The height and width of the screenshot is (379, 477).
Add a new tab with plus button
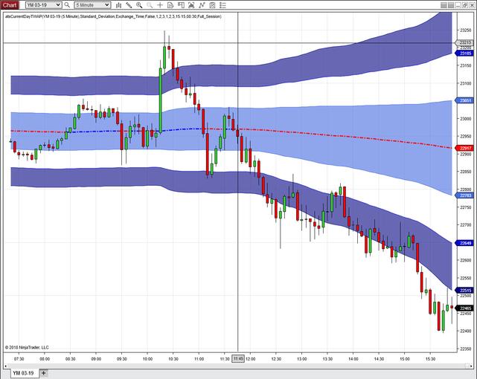[44, 373]
